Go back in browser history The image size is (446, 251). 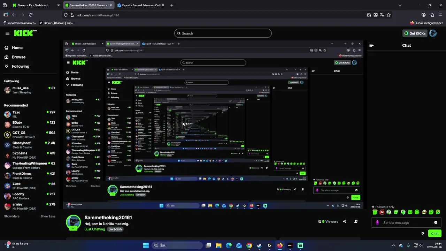tap(14, 15)
